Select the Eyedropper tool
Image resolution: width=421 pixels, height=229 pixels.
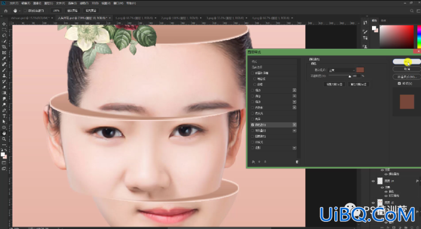tap(4, 58)
